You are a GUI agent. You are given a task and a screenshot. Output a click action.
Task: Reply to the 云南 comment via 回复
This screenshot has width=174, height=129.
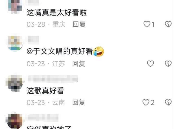click(x=79, y=102)
